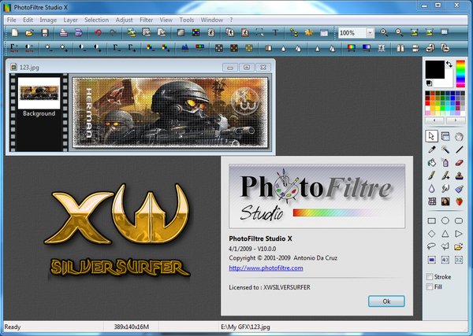The height and width of the screenshot is (336, 473).
Task: Enable the Fill checkbox
Action: coord(430,287)
